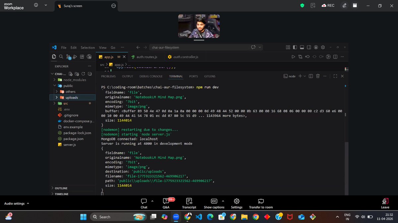Select the Run and Debug sidebar icon
Screen dimensions: 398x223
pyautogui.click(x=75, y=57)
